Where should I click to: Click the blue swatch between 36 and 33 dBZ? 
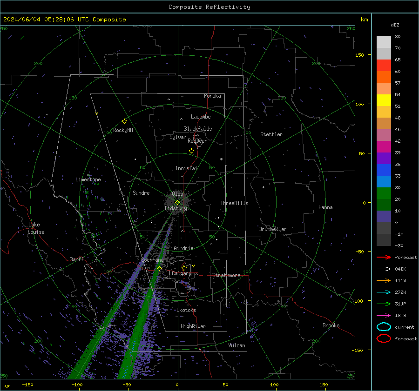coord(384,170)
